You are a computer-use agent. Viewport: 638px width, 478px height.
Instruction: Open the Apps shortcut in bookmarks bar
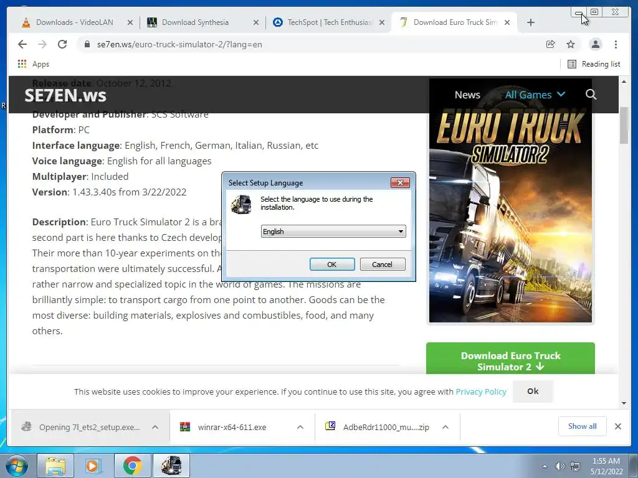34,64
